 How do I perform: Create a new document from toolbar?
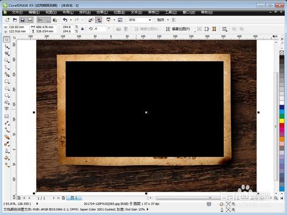point(7,20)
